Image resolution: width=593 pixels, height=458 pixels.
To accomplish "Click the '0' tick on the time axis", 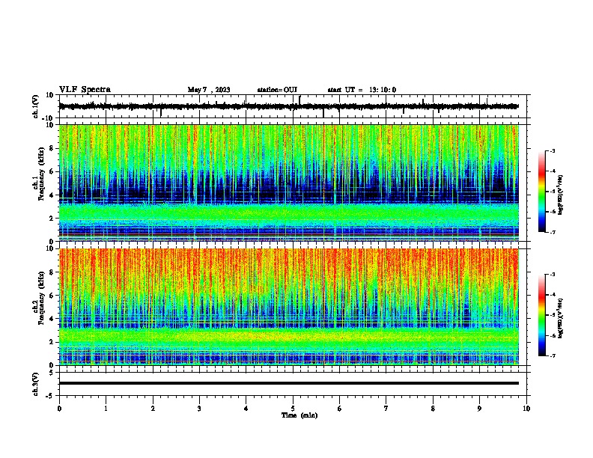I will (x=59, y=409).
